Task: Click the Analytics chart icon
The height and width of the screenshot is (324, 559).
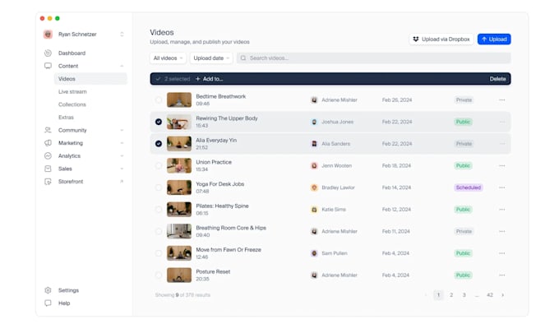Action: click(x=48, y=155)
